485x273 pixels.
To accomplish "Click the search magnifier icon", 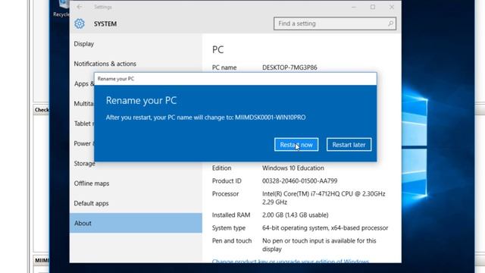I will click(390, 24).
